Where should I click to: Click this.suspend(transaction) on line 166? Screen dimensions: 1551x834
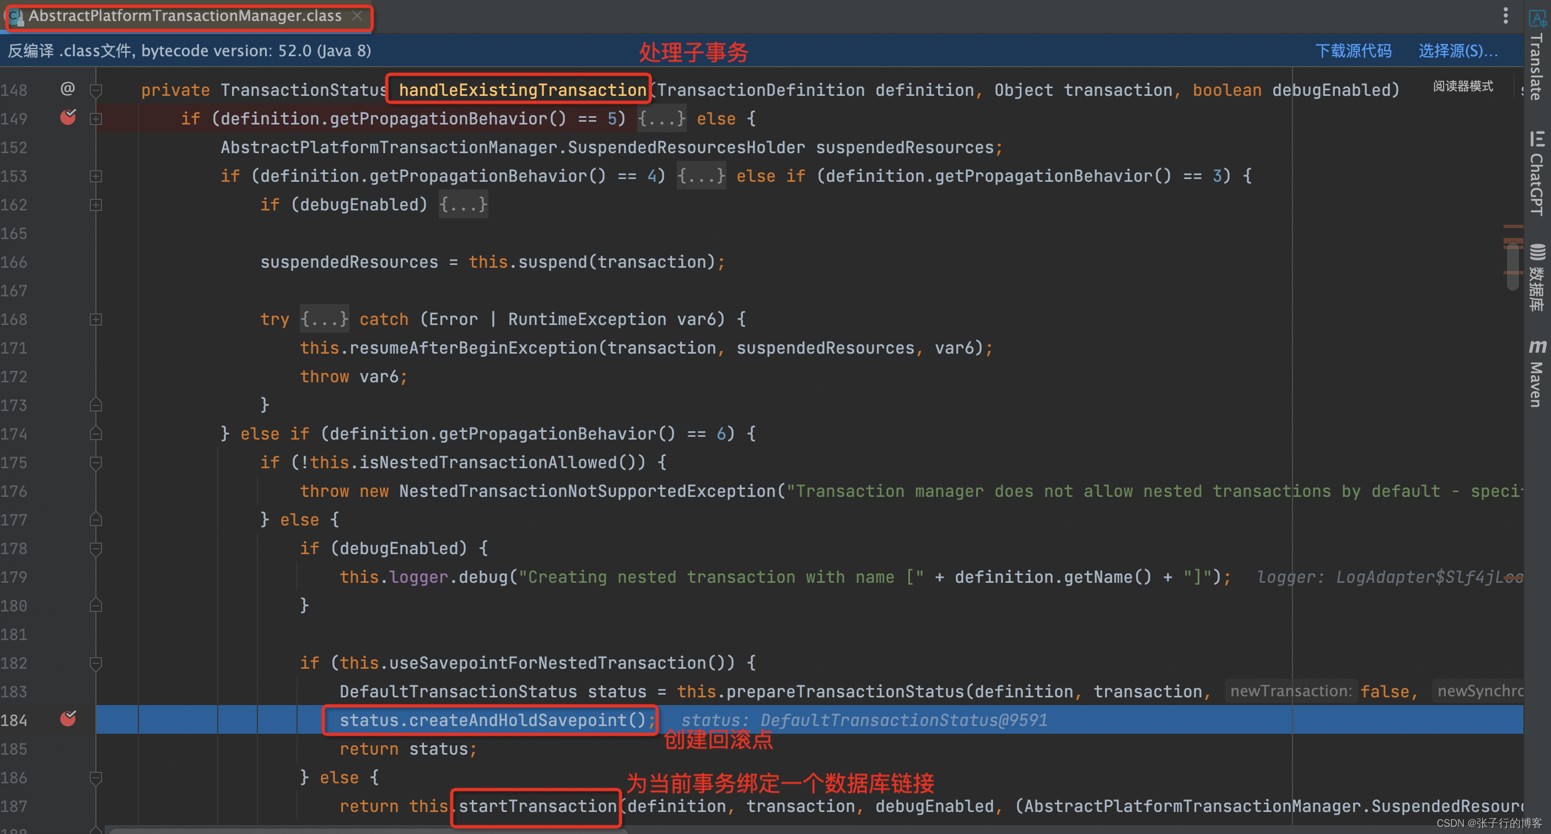tap(591, 262)
